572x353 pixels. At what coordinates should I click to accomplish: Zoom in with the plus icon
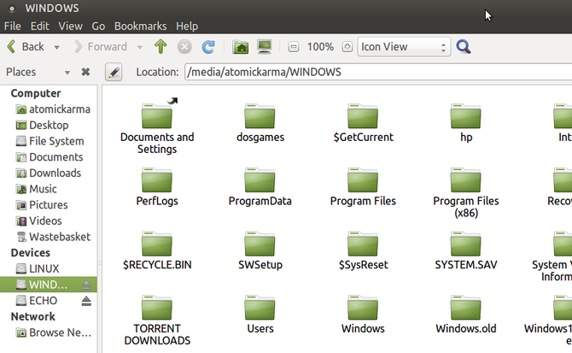[x=347, y=47]
